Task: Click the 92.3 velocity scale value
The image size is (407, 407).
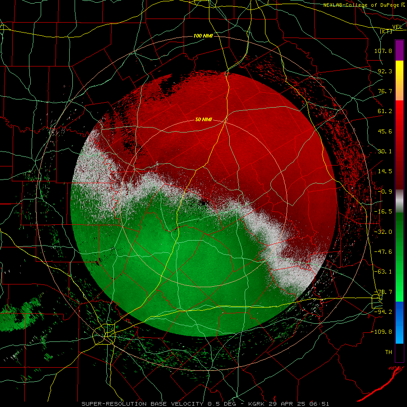Action: pos(385,71)
